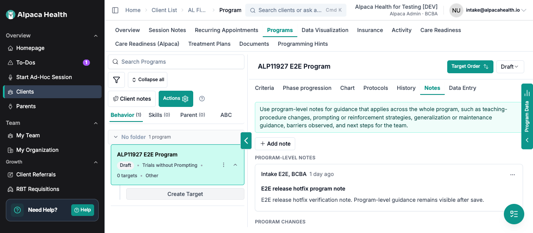Click the Create Target button

[x=185, y=194]
